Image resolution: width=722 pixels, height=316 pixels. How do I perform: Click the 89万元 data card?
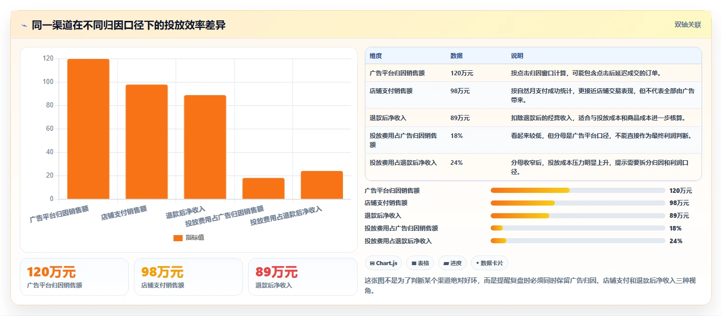(303, 276)
